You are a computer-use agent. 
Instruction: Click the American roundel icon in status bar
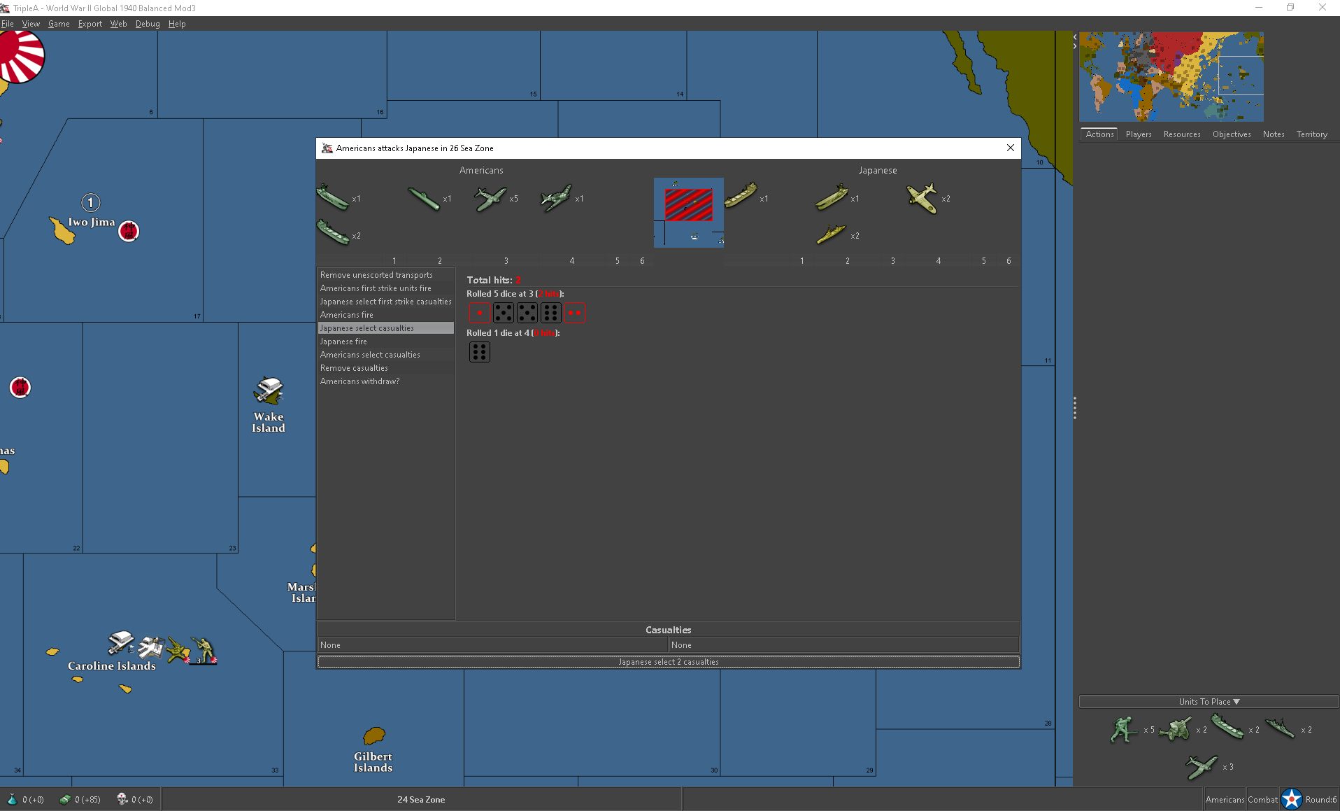click(x=1291, y=799)
